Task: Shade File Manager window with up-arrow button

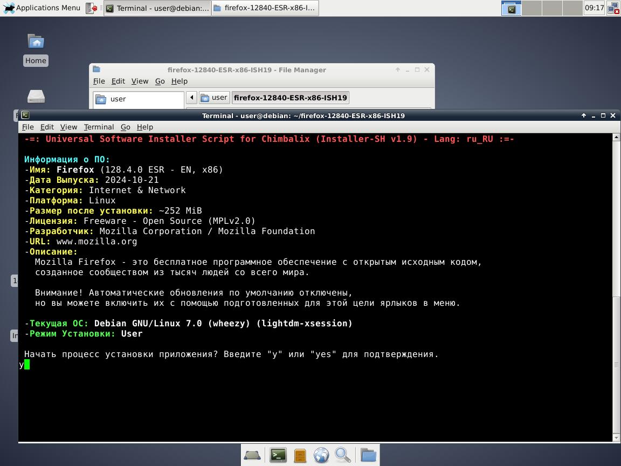Action: pos(398,70)
